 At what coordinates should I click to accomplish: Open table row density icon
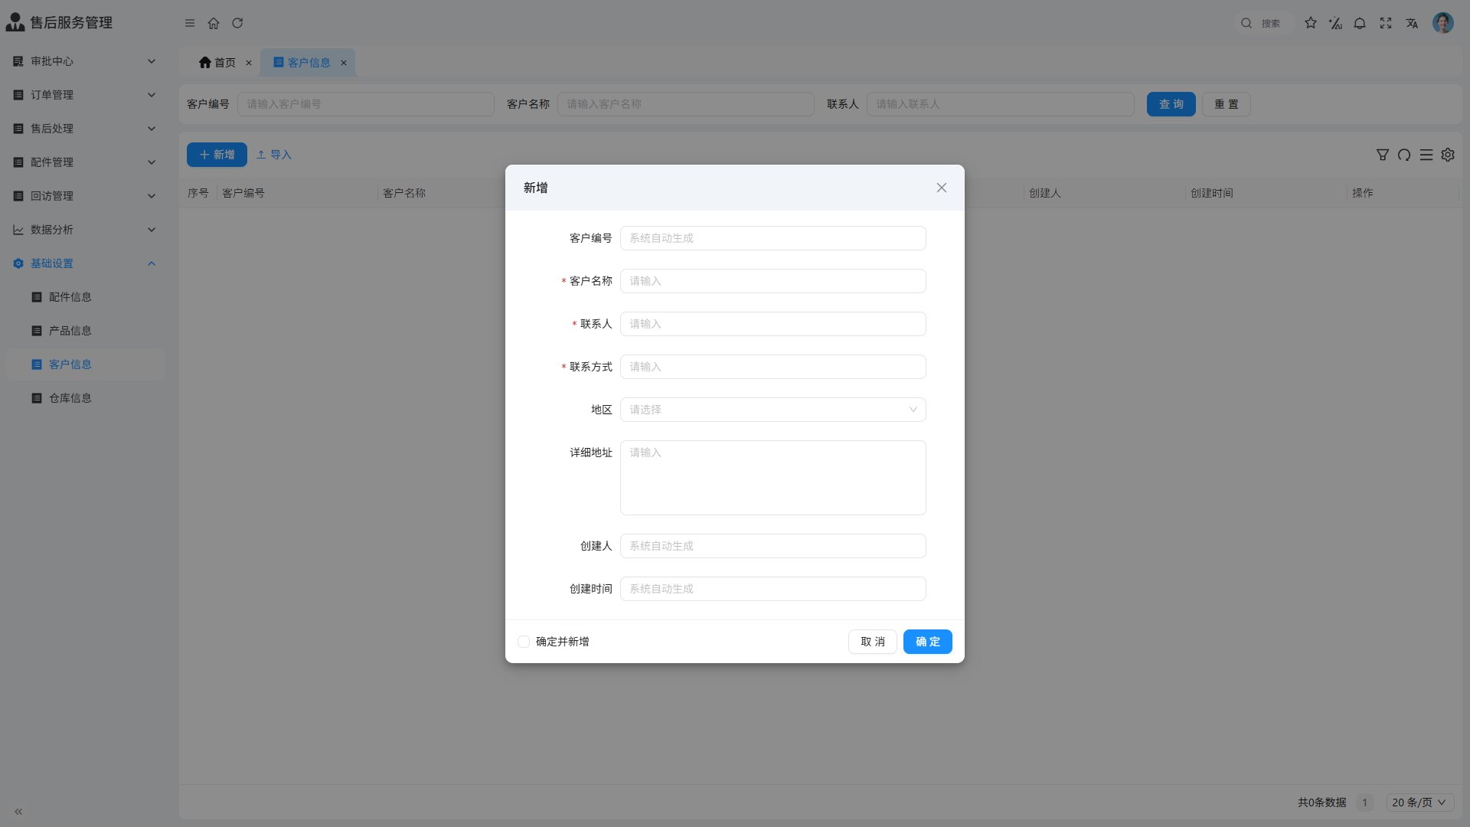click(x=1426, y=155)
